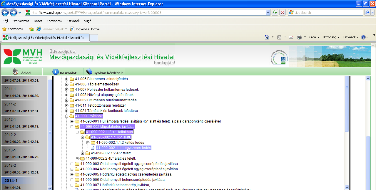
Task: Click the RSS feeds icon
Action: (279, 37)
